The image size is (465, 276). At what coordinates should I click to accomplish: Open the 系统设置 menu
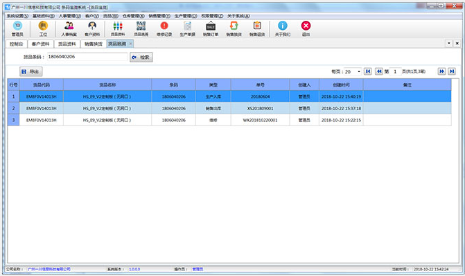(x=17, y=16)
